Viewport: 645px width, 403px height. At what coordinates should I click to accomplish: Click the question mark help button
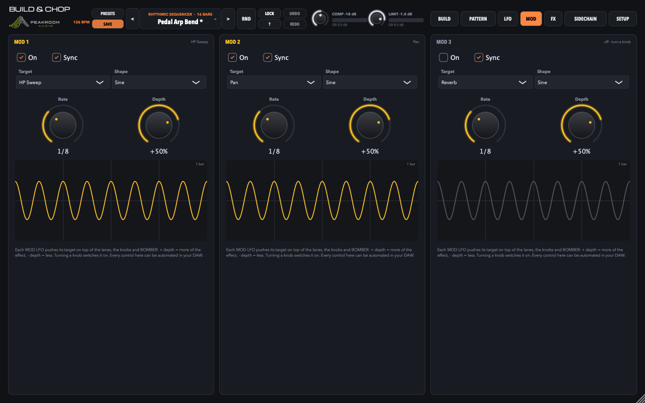pos(269,24)
